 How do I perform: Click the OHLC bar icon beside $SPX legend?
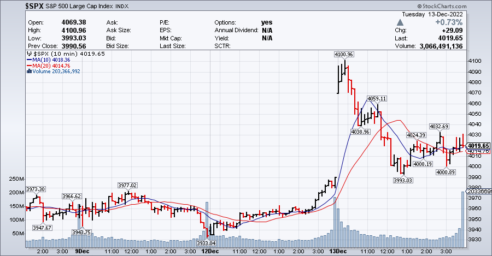29,55
